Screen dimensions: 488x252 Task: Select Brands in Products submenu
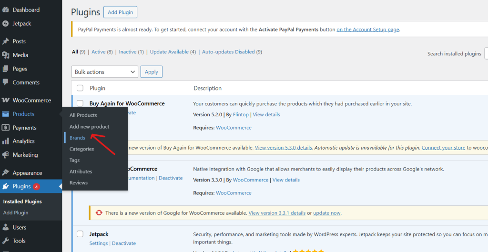[x=77, y=138]
